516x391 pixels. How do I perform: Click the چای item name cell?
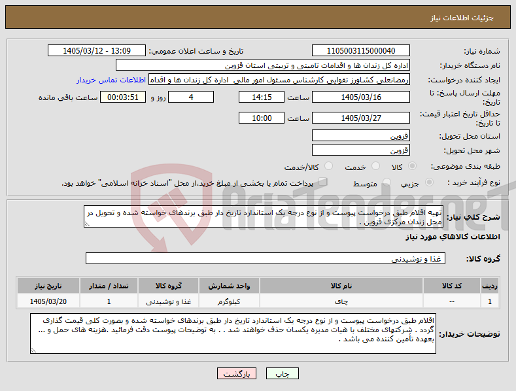tap(341, 301)
